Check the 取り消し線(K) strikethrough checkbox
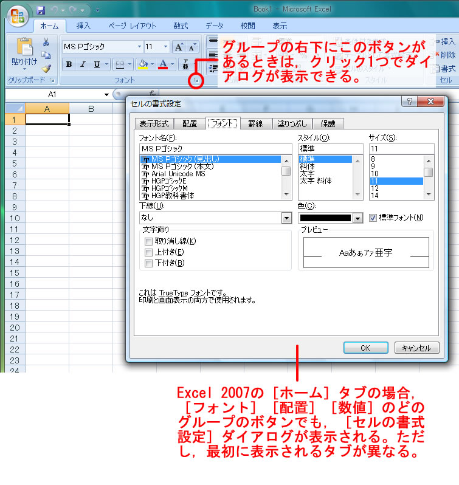Viewport: 459px width, 485px height. 149,241
